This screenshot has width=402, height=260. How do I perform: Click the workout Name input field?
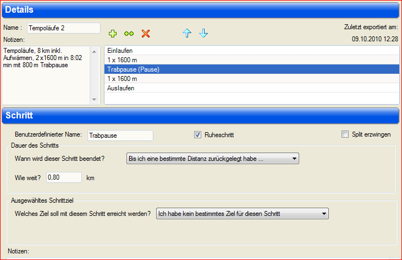pyautogui.click(x=63, y=28)
